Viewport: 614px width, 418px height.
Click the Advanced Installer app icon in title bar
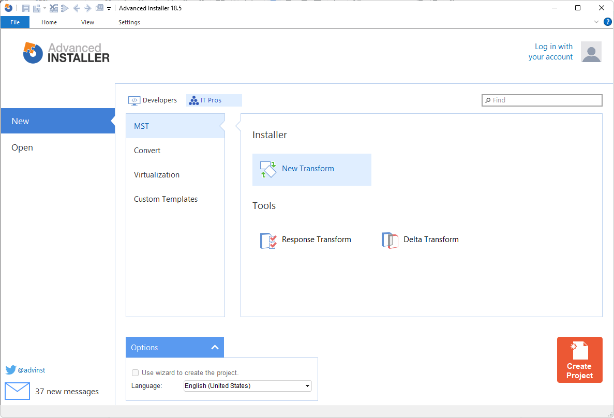point(8,8)
